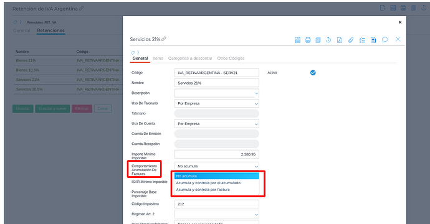
Task: Select Acumula y controla por factura
Action: [216, 190]
